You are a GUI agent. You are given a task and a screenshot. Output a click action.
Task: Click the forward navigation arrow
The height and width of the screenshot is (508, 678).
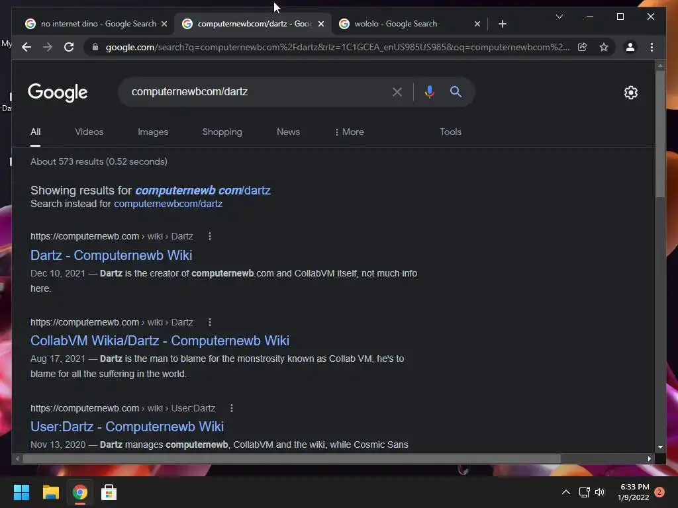[48, 47]
